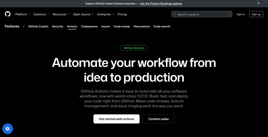Expand the Solutions menu
The width and height of the screenshot is (268, 137).
point(41,14)
